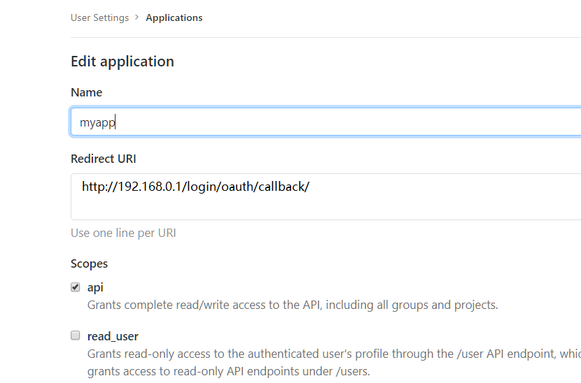This screenshot has width=581, height=383.
Task: Click the "read_user" scope label text
Action: tap(113, 336)
